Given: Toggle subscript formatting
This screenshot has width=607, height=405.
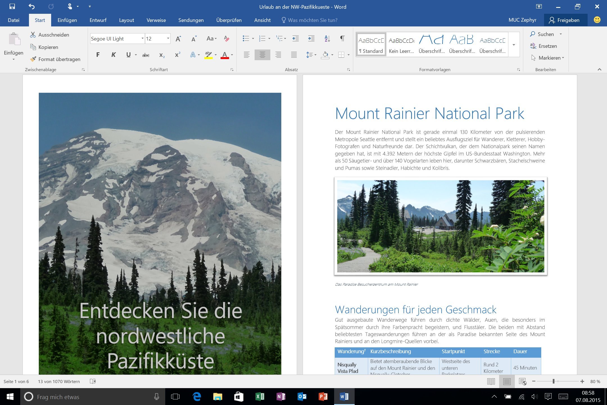Looking at the screenshot, I should (x=162, y=55).
